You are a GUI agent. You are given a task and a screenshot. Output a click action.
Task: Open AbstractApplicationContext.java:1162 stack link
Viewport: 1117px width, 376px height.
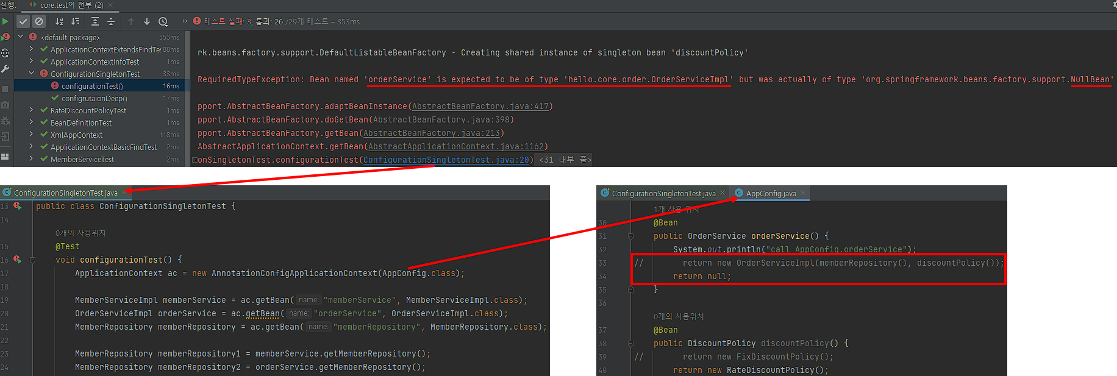[x=456, y=146]
